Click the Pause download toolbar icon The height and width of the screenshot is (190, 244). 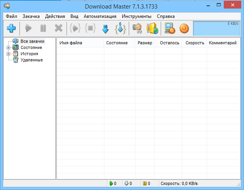[x=43, y=28]
